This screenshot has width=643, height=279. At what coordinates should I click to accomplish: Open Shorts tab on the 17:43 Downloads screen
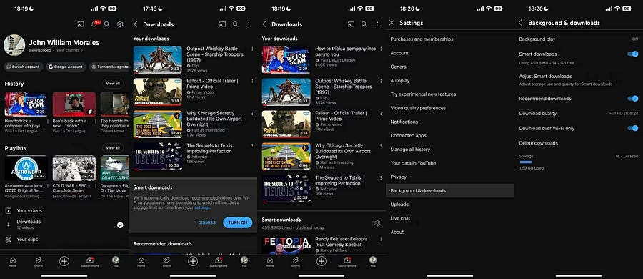coord(167,262)
